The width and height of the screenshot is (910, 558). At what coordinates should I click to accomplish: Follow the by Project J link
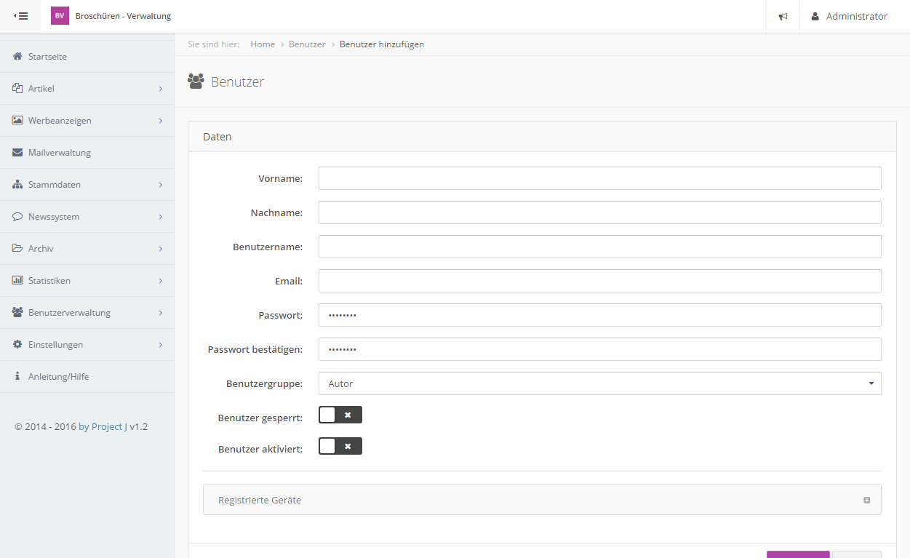[x=103, y=427]
